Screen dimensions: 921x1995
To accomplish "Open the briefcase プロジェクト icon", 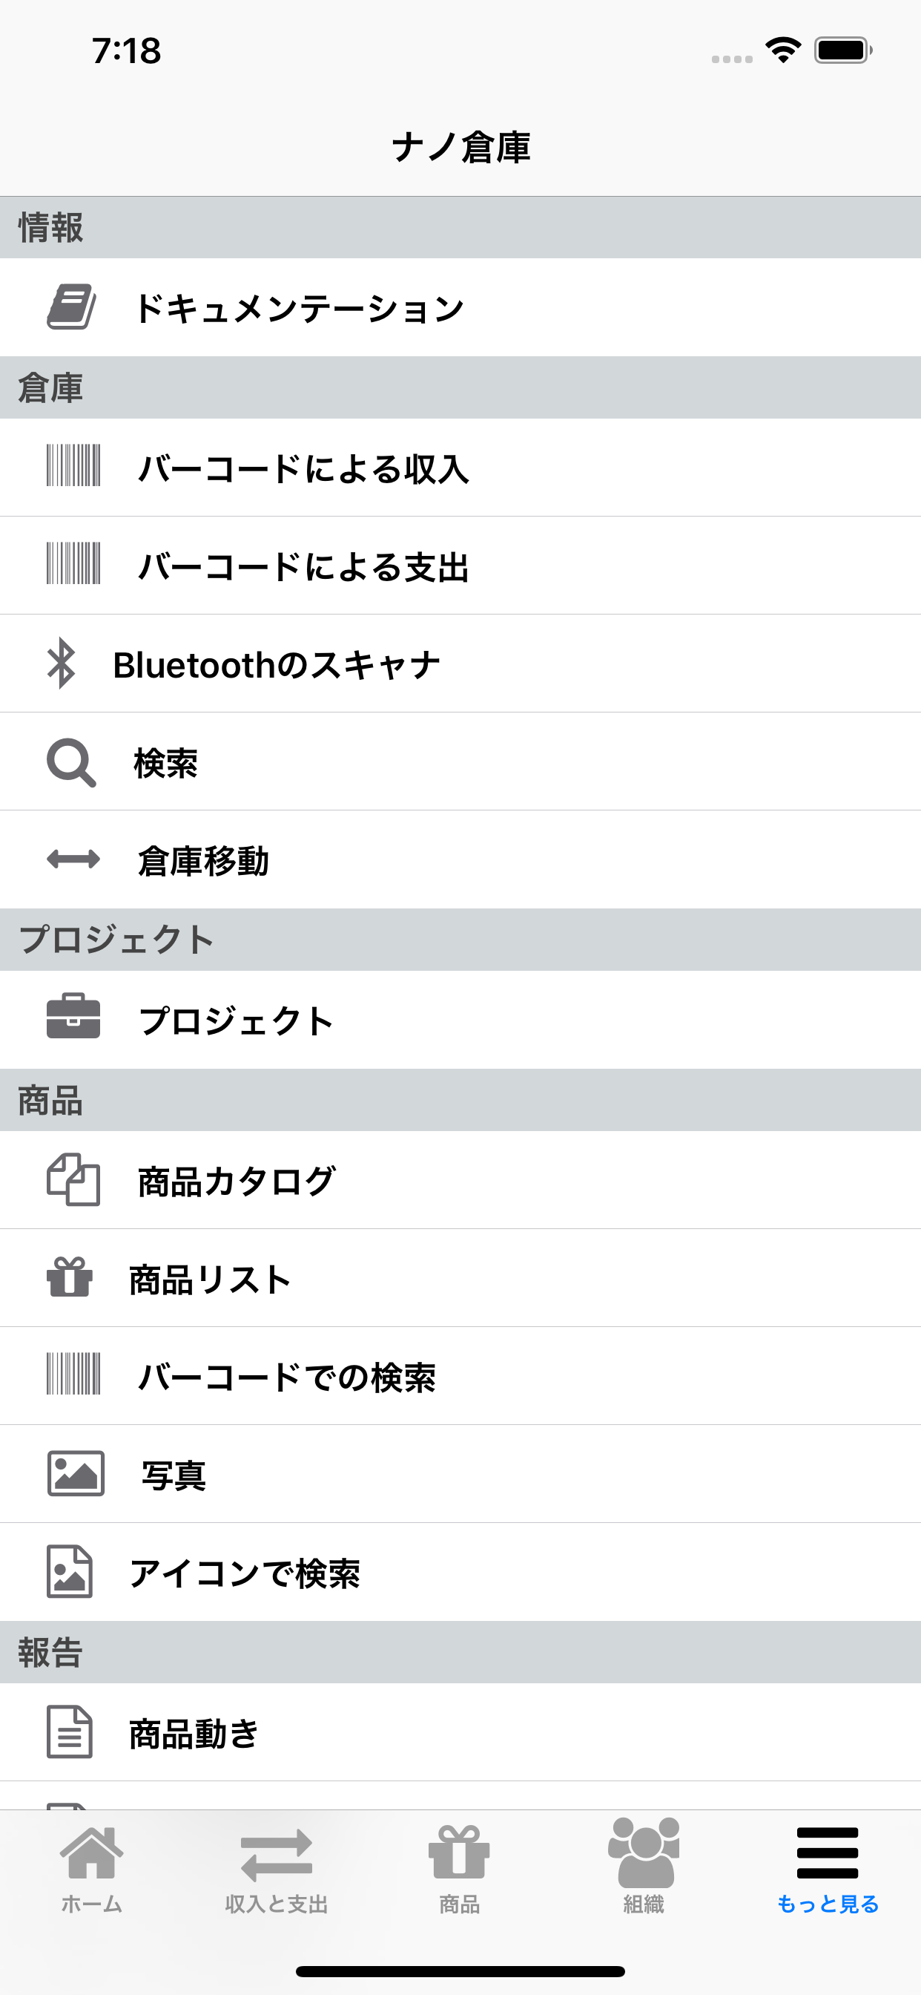I will tap(73, 1015).
